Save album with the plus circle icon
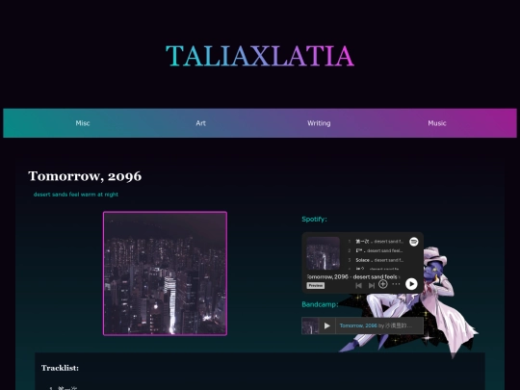The width and height of the screenshot is (520, 390). click(x=382, y=284)
